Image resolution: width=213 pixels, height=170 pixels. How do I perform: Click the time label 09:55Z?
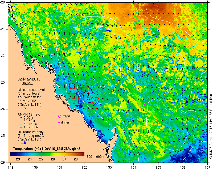[x=28, y=83]
